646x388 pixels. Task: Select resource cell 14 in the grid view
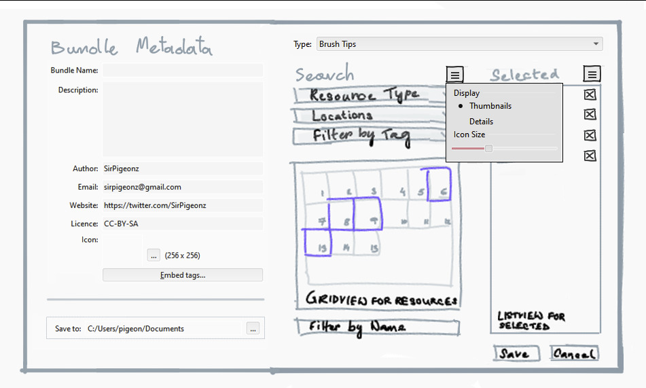coord(344,243)
